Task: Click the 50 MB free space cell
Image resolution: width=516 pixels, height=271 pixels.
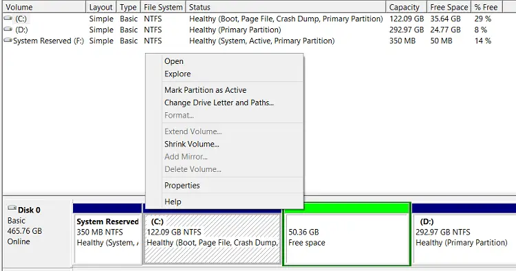Action: [441, 41]
